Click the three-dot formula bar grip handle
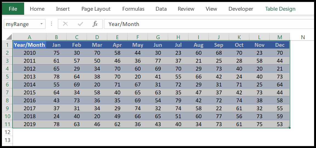Viewport: 316px width, 148px height. click(51, 24)
